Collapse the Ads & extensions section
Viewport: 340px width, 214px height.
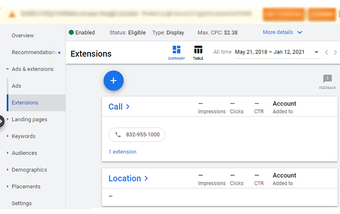[x=8, y=69]
